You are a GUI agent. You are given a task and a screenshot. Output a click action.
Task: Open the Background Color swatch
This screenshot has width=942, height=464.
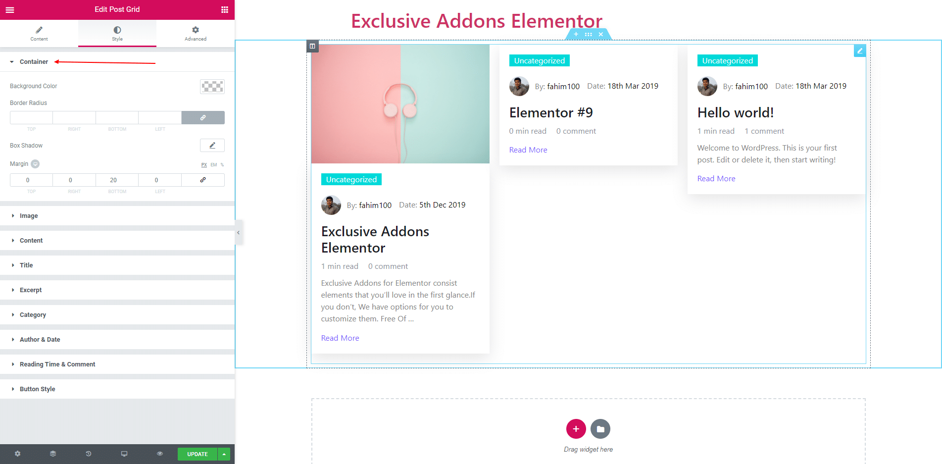[x=212, y=87]
